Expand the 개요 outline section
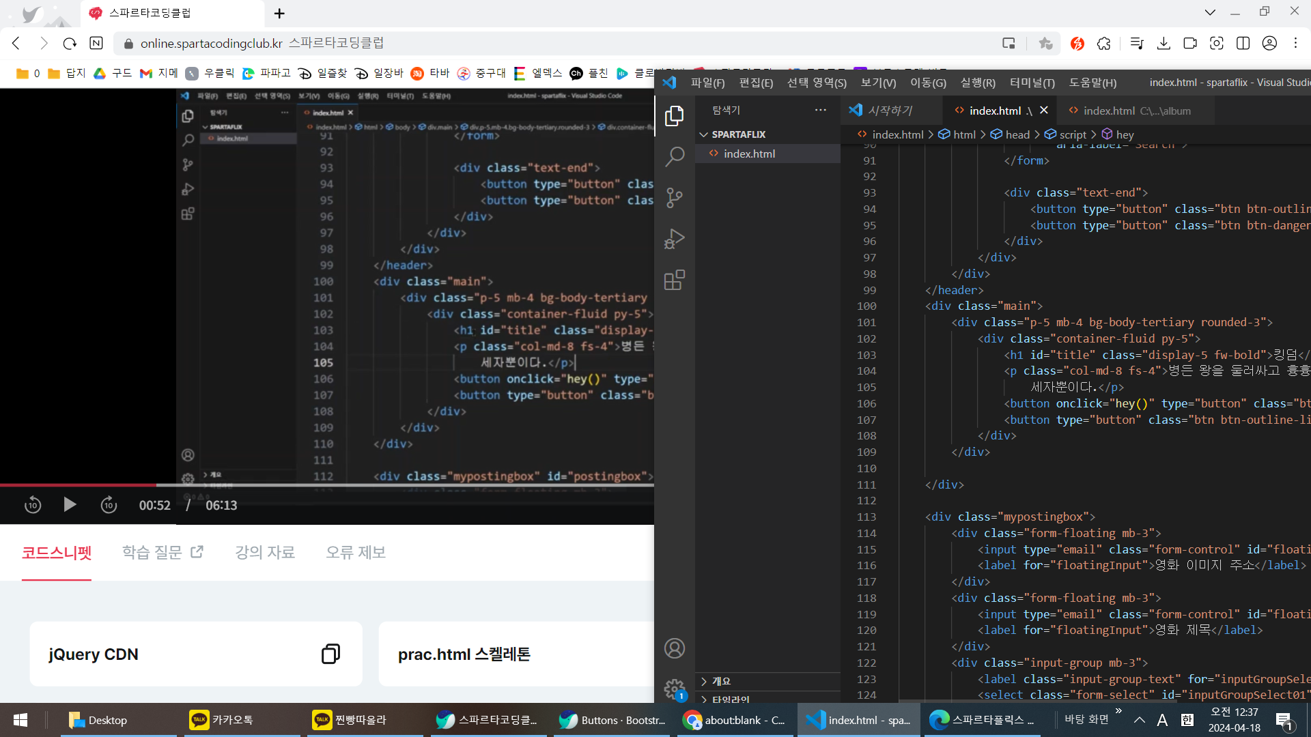Screen dimensions: 1311x737 pos(767,681)
